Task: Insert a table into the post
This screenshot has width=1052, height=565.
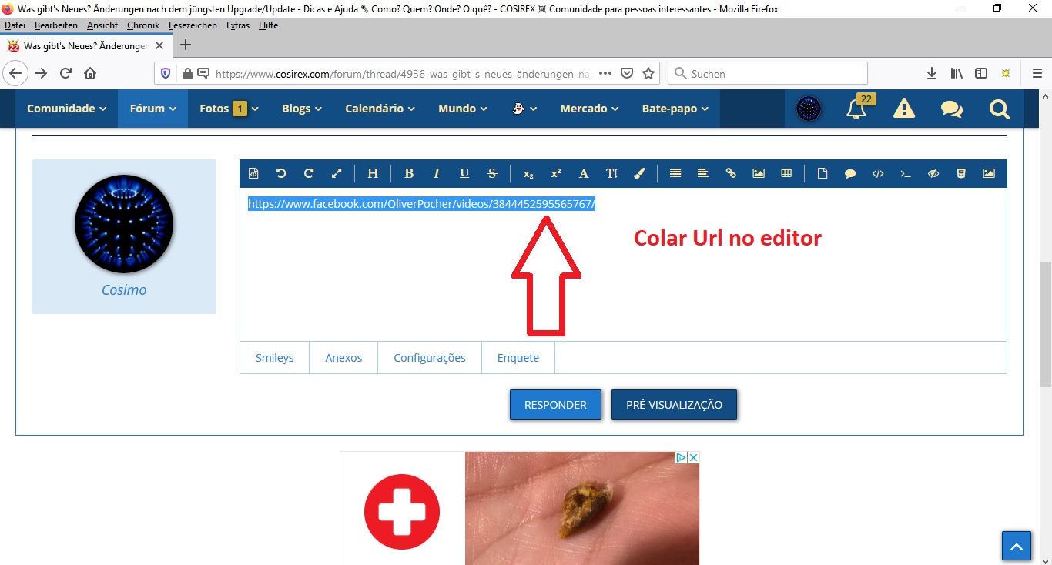Action: [x=786, y=173]
